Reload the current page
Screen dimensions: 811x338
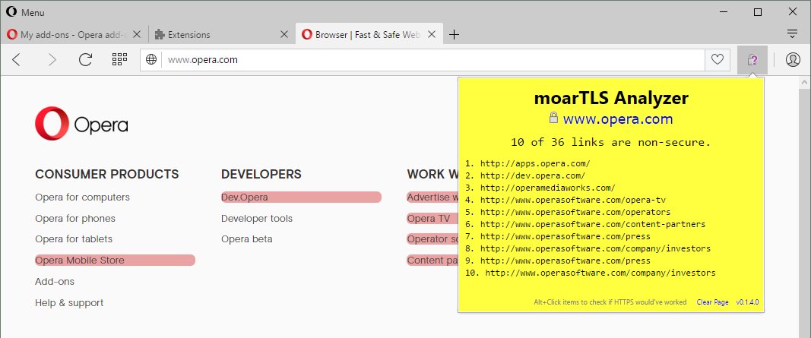tap(85, 60)
